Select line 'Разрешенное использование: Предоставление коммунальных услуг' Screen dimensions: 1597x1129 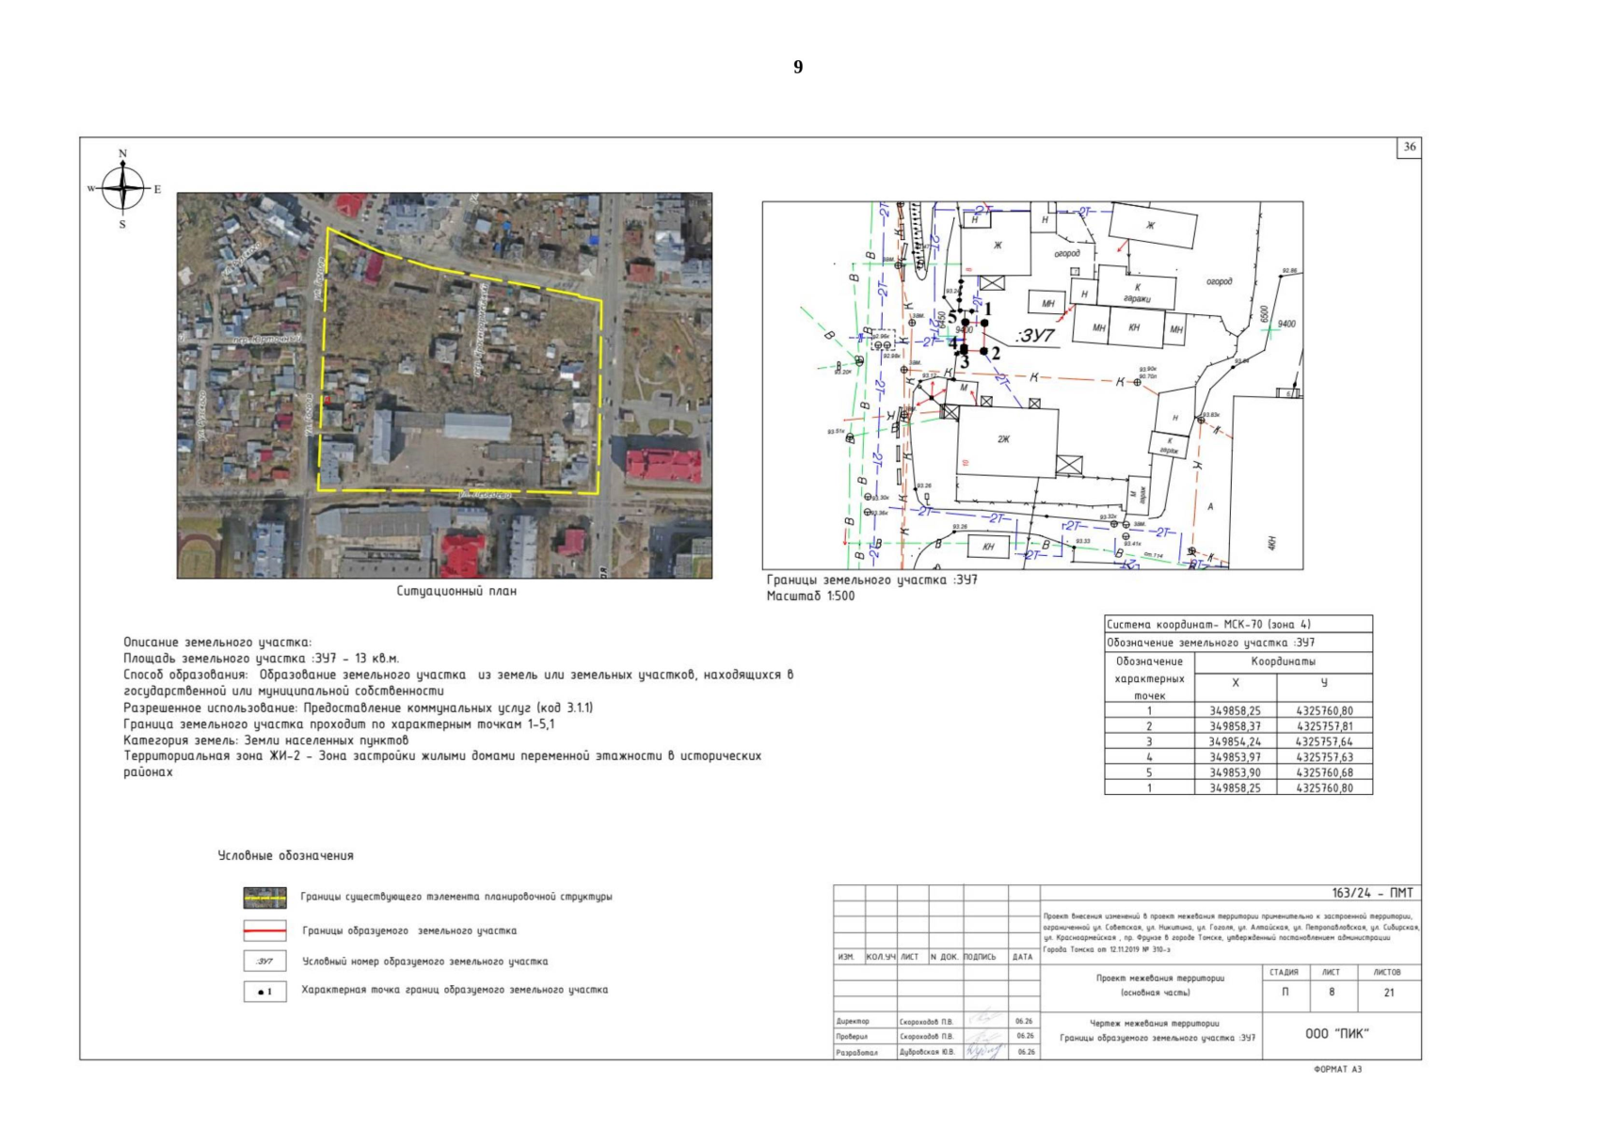tap(359, 708)
